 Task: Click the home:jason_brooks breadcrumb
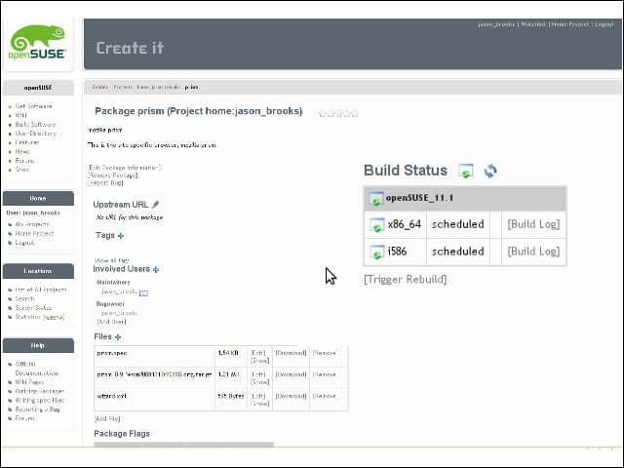(158, 87)
